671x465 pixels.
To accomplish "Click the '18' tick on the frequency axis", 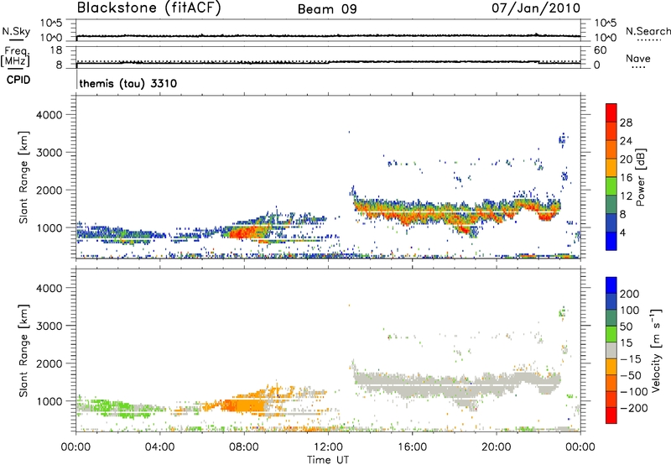I will pos(56,50).
